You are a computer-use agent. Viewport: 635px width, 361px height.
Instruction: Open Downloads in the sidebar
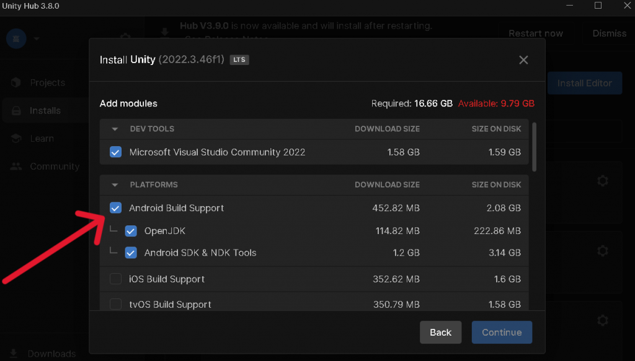51,354
